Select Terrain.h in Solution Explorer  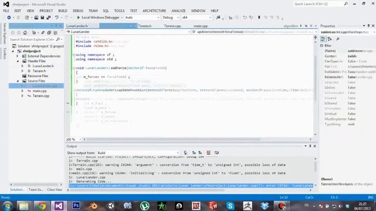(39, 71)
